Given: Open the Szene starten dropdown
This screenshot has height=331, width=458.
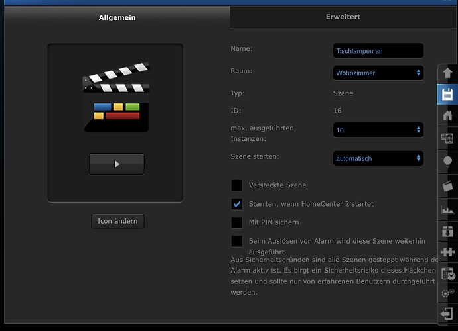Looking at the screenshot, I should click(378, 158).
